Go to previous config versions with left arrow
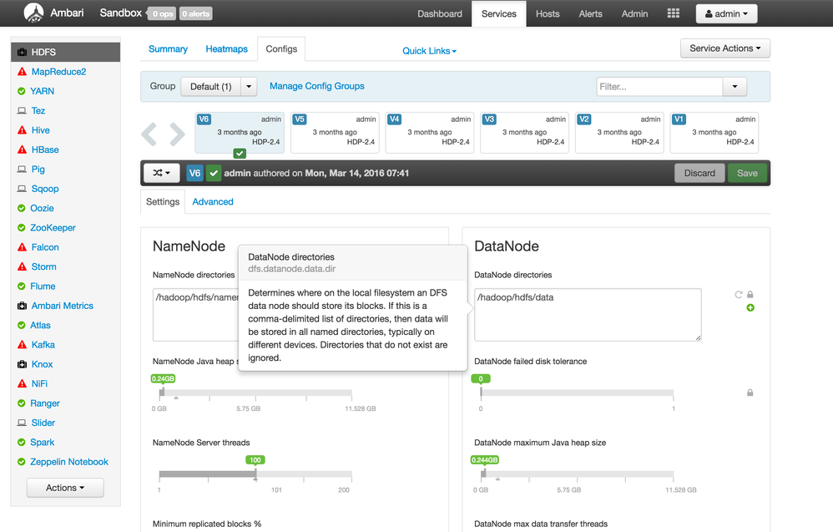833x532 pixels. coord(149,134)
